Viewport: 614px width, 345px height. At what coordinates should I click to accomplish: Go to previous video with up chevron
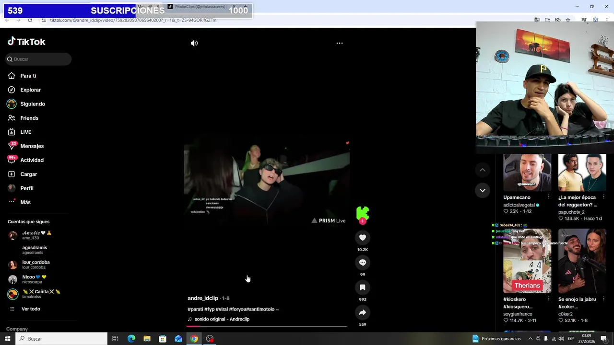[x=483, y=170]
